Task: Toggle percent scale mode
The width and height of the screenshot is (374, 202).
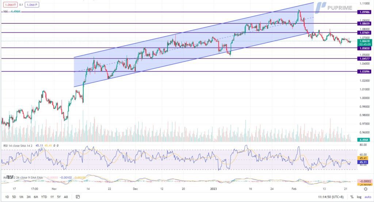Action: click(352, 197)
